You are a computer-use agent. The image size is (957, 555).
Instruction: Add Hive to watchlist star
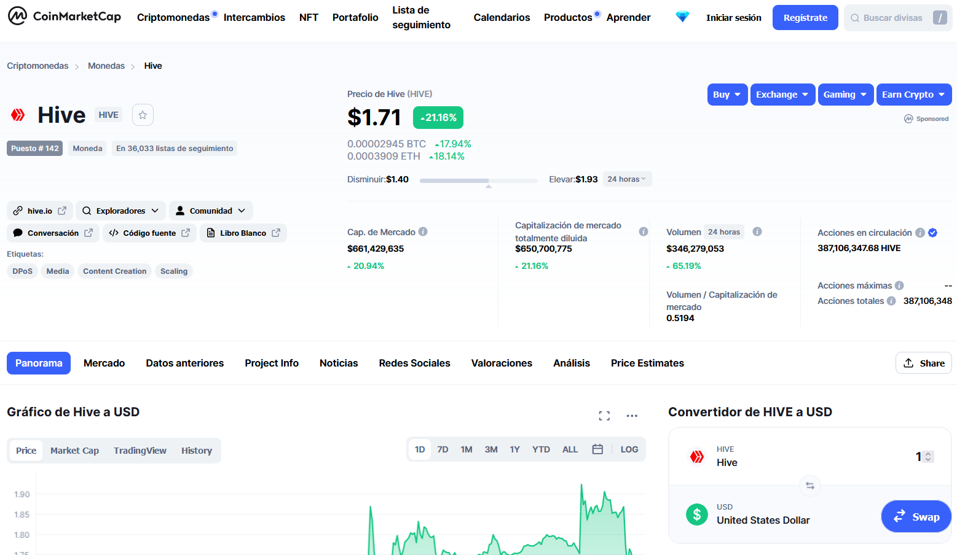pos(143,115)
